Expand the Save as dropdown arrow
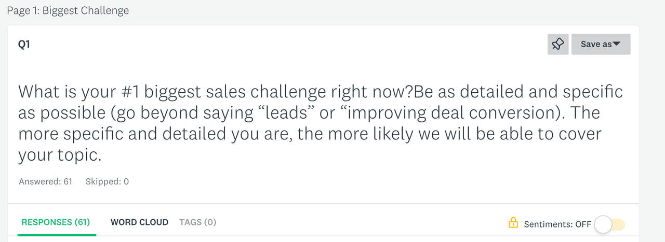 point(617,44)
